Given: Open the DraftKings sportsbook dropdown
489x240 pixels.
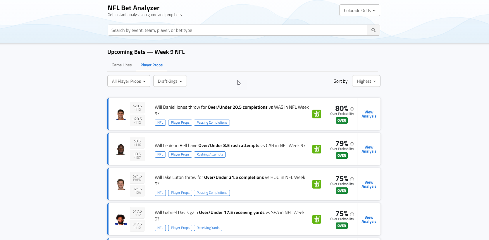Looking at the screenshot, I should 170,81.
